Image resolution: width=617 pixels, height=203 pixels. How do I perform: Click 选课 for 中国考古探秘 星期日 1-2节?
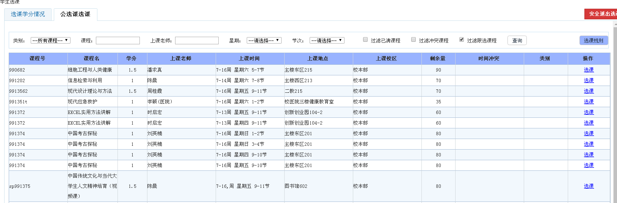point(589,134)
